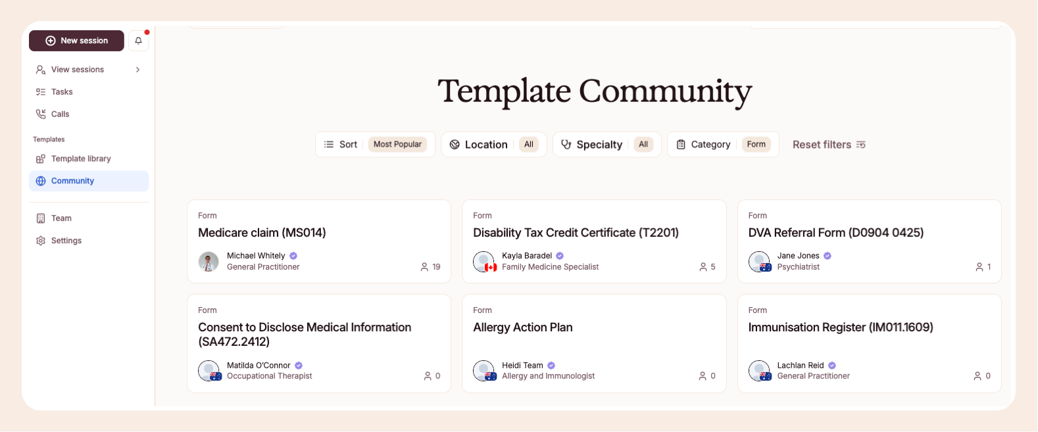Click Kayla Baradel's avatar
The height and width of the screenshot is (432, 1038).
pos(484,261)
